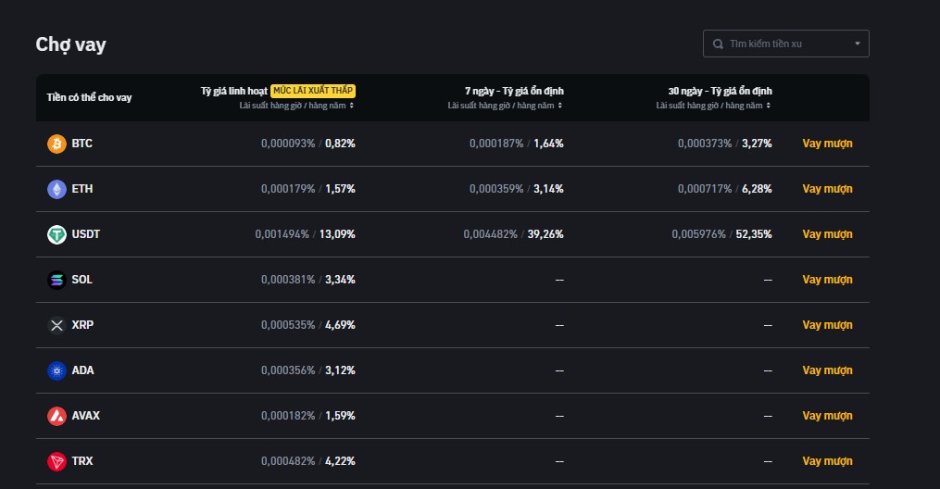Click "Vay mượn" for XRP
This screenshot has height=489, width=940.
click(x=827, y=325)
